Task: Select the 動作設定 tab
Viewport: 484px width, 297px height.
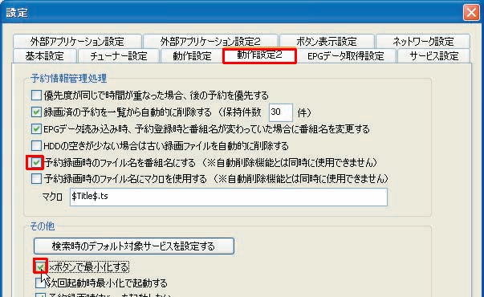Action: click(192, 56)
